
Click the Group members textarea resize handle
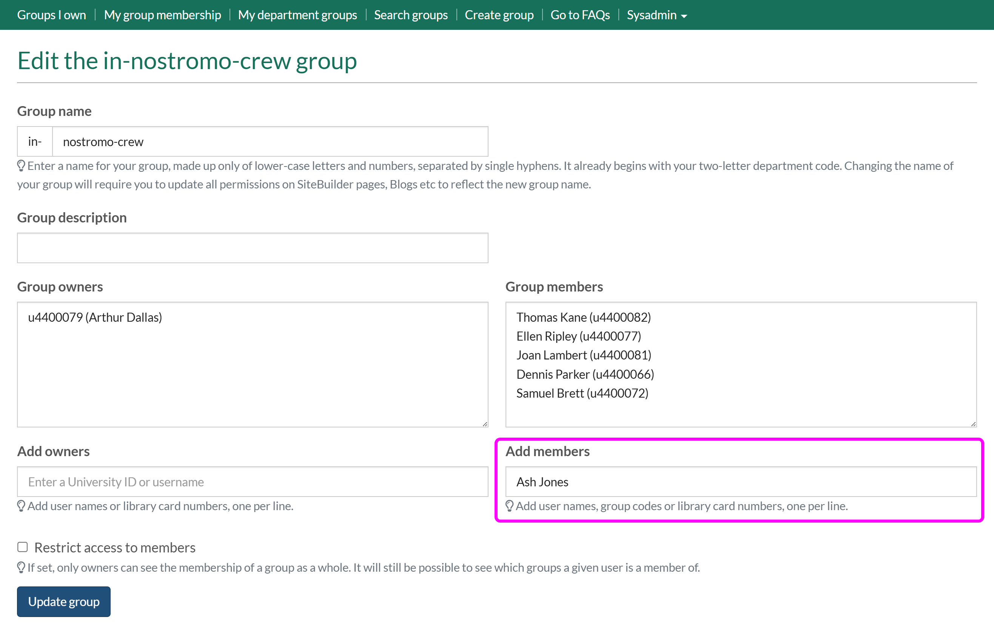click(973, 424)
